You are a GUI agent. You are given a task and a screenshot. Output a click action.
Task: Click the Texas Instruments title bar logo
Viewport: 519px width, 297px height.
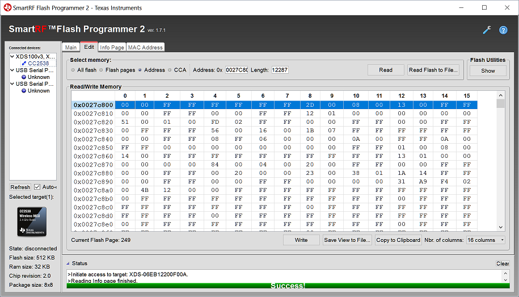[x=7, y=7]
